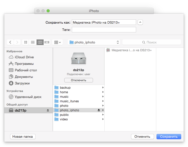This screenshot has height=147, width=188.
Task: Click the Сохранить button
Action: (x=169, y=137)
